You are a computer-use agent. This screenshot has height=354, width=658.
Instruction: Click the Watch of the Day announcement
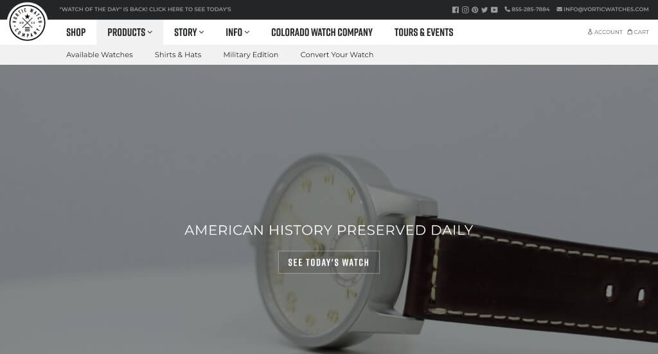tap(145, 9)
